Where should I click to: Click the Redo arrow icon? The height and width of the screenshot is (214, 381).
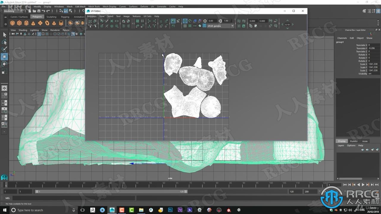(48, 11)
